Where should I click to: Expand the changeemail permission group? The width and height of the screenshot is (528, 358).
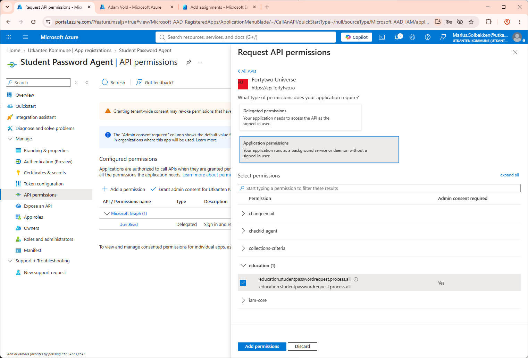point(243,213)
